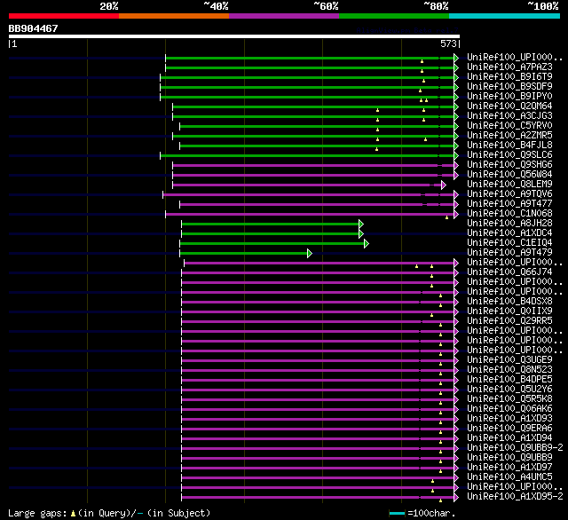Select the UniRef100_A1XD94 label
568x520 pixels.
click(509, 438)
